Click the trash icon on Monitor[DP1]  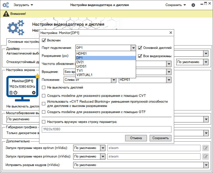11,93
